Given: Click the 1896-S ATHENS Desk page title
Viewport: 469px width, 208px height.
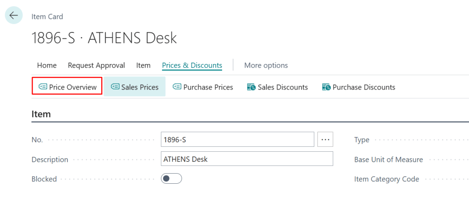Looking at the screenshot, I should coord(104,38).
